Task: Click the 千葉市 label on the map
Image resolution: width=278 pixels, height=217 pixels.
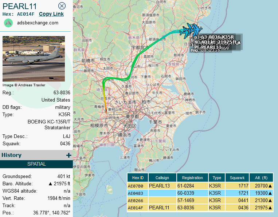Action: pos(155,122)
